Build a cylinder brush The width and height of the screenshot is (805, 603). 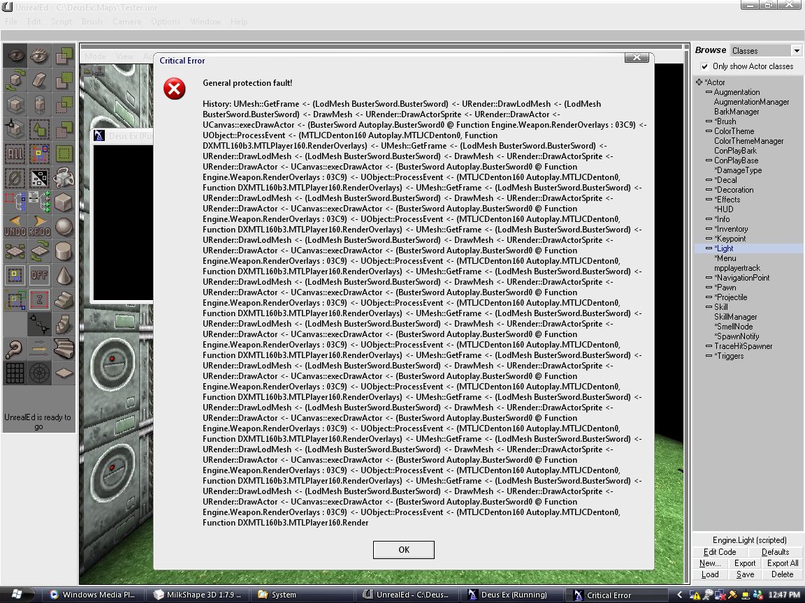pos(64,251)
